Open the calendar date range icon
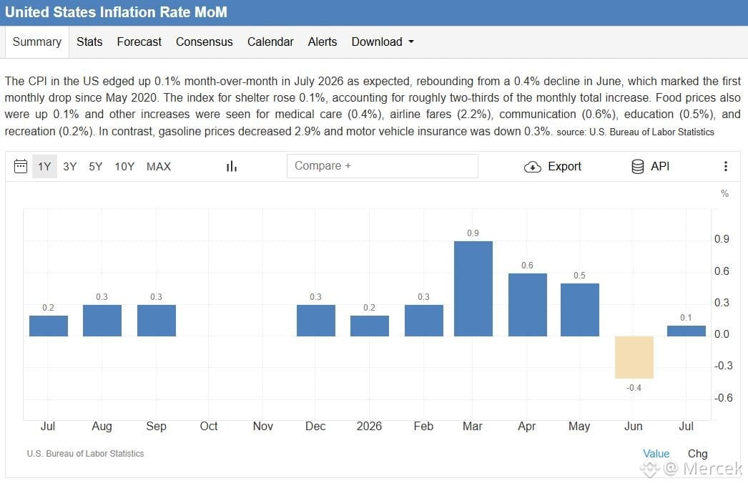 [x=21, y=166]
